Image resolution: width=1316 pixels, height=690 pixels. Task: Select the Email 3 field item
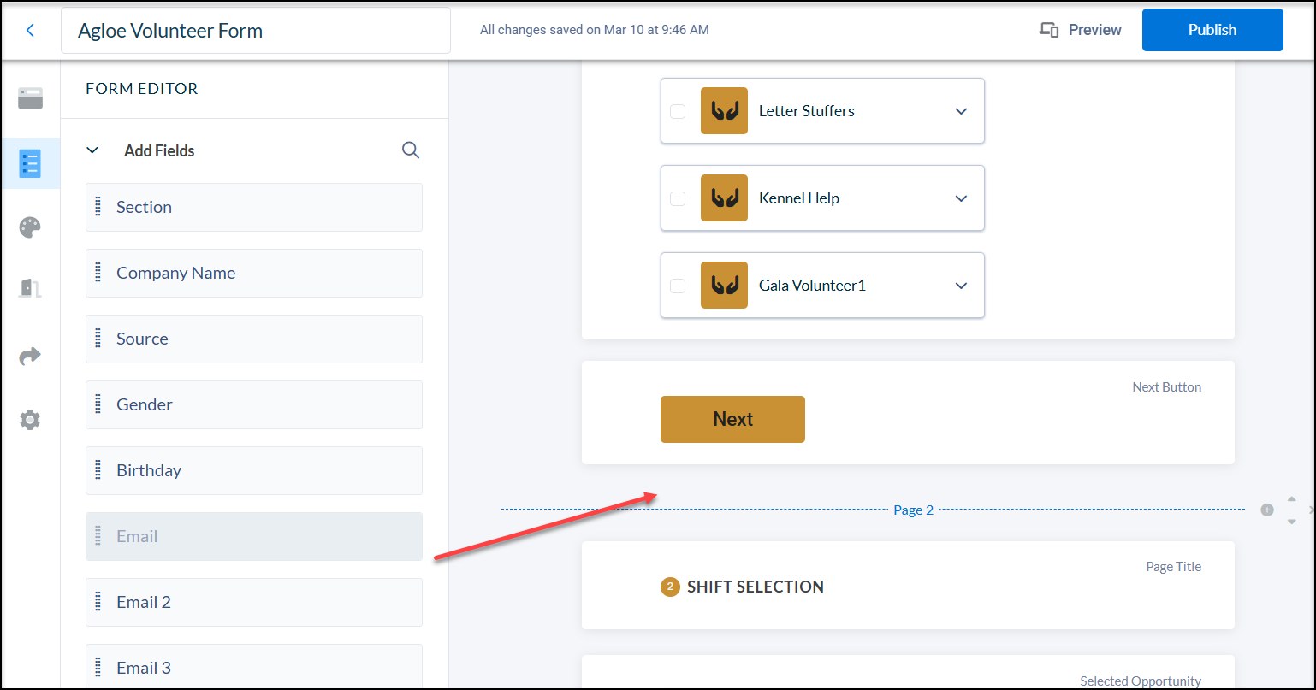pos(254,668)
